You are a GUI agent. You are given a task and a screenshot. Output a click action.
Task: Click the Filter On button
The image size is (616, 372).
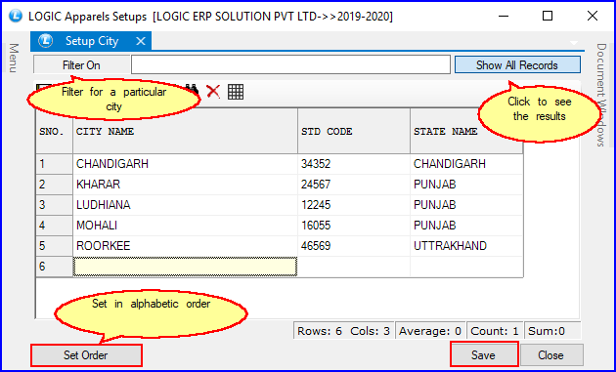81,65
